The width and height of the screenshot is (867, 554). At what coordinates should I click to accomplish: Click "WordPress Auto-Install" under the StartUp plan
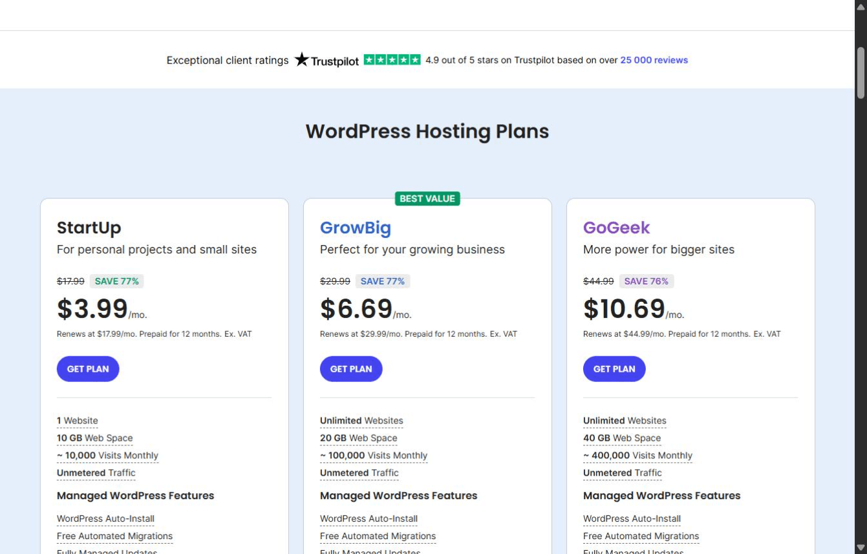point(105,519)
